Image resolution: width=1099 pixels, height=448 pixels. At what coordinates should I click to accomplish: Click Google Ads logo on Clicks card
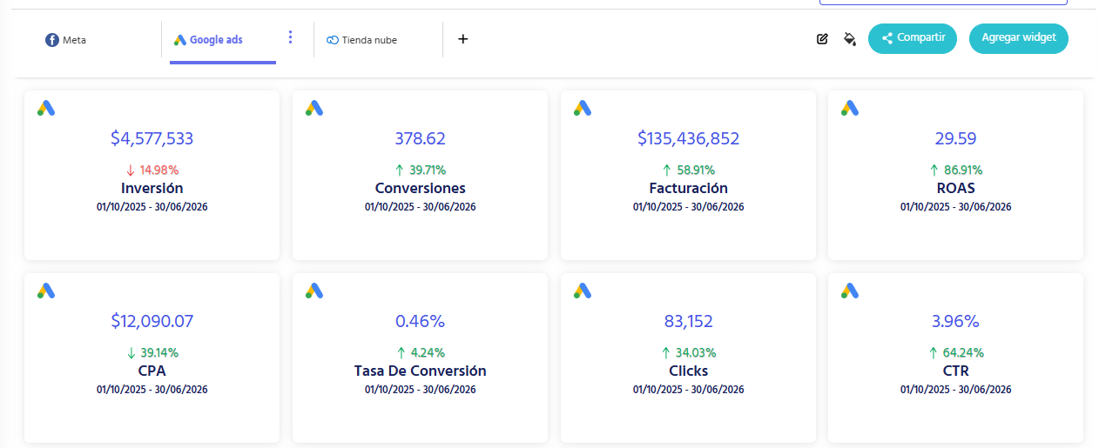click(583, 291)
